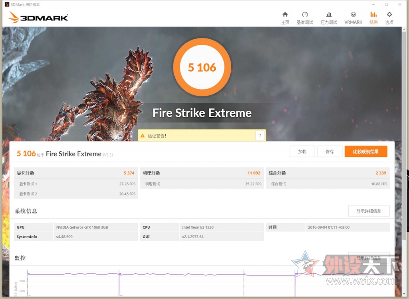
Task: Click the 显卡分数 header label
Action: pos(25,173)
